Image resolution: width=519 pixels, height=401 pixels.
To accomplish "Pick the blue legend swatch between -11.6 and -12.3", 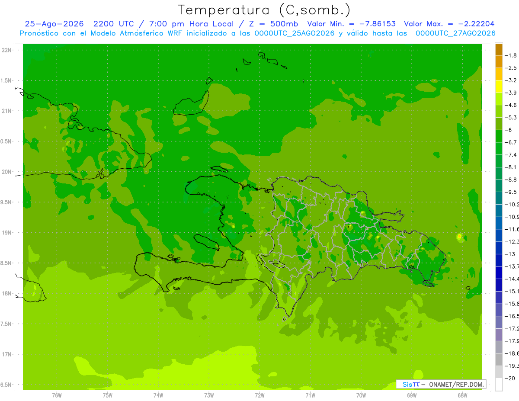I will pyautogui.click(x=499, y=235).
